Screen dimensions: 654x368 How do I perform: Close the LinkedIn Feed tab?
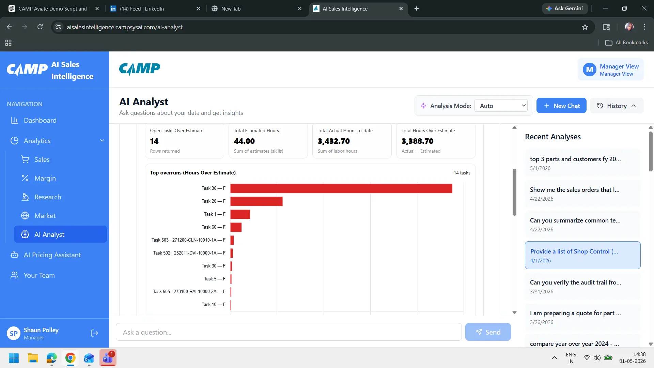pyautogui.click(x=198, y=9)
